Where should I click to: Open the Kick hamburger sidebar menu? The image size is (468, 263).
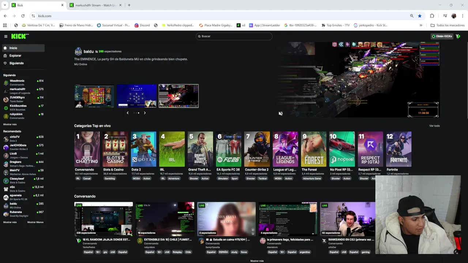click(5, 36)
